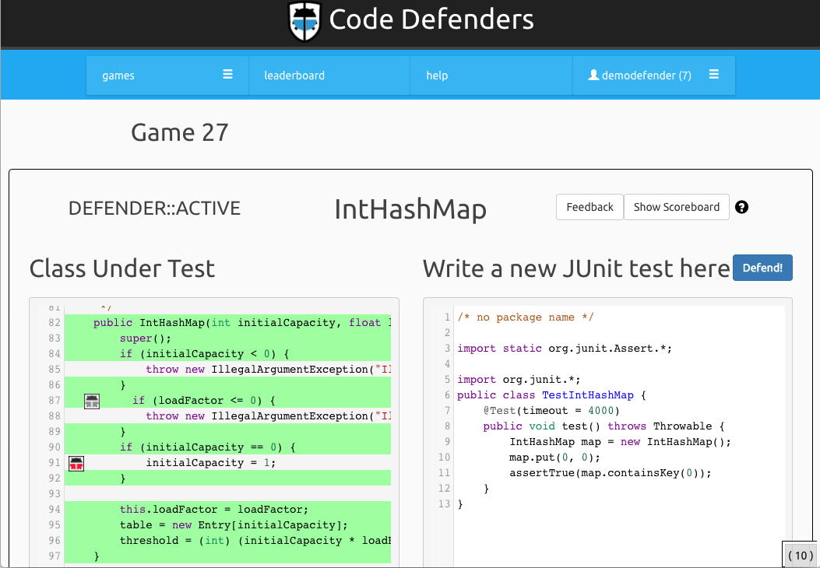Click the "IntHashMap map = new IntHashMap();" line
The width and height of the screenshot is (820, 568).
click(x=620, y=441)
